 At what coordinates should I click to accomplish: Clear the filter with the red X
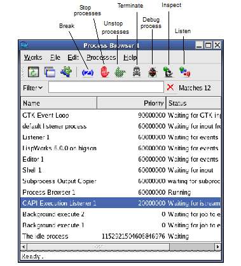pyautogui.click(x=170, y=87)
